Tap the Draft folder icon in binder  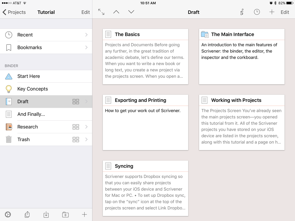(x=9, y=101)
